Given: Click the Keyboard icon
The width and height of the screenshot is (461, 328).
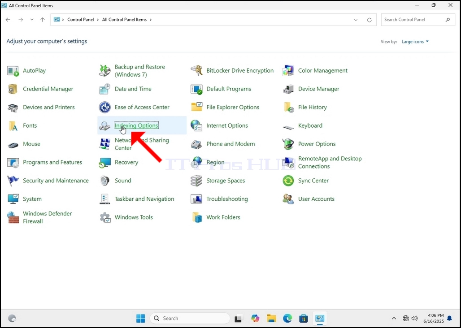Looking at the screenshot, I should (288, 127).
